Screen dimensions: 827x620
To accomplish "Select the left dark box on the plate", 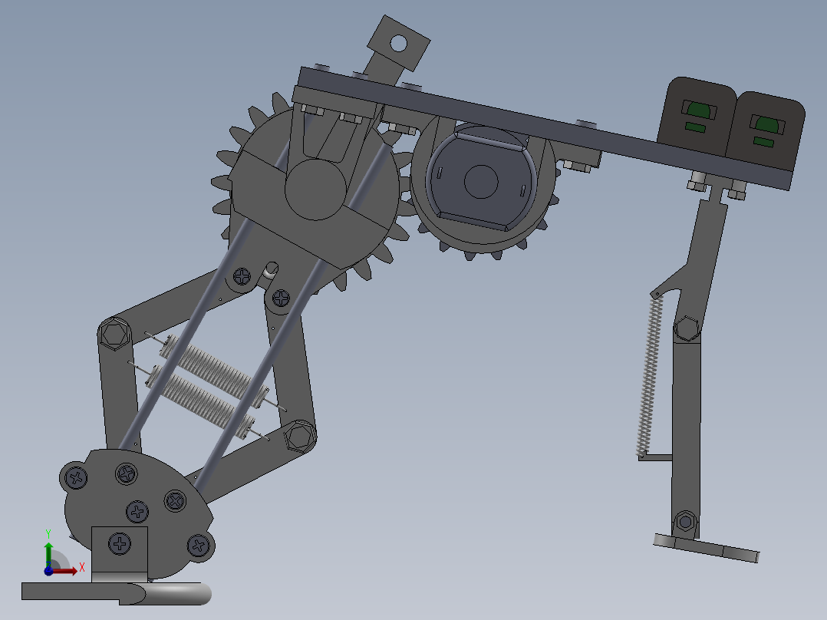I will pyautogui.click(x=697, y=117).
